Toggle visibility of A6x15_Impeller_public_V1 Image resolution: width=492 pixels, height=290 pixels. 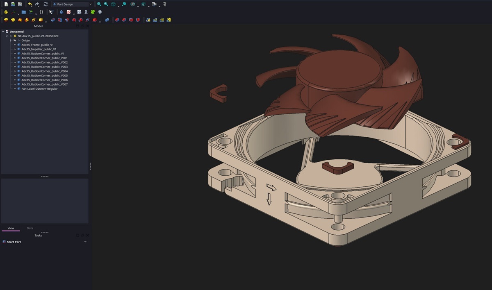14,49
